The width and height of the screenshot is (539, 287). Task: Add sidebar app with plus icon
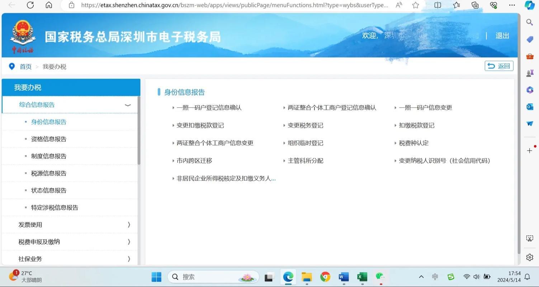coord(530,150)
